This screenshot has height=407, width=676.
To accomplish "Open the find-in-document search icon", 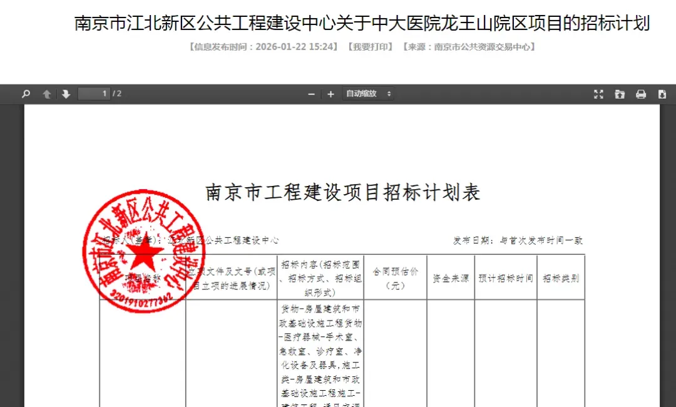I will point(26,93).
